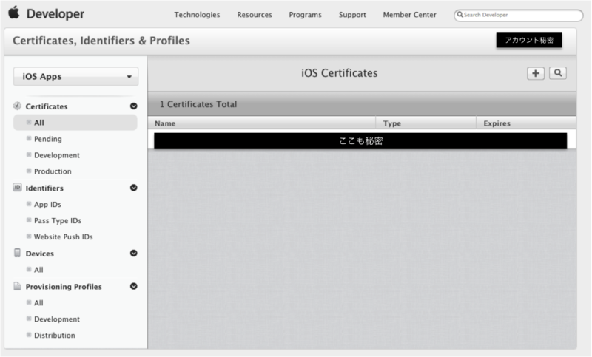Open Website Push IDs list
This screenshot has height=357, width=592.
point(64,237)
